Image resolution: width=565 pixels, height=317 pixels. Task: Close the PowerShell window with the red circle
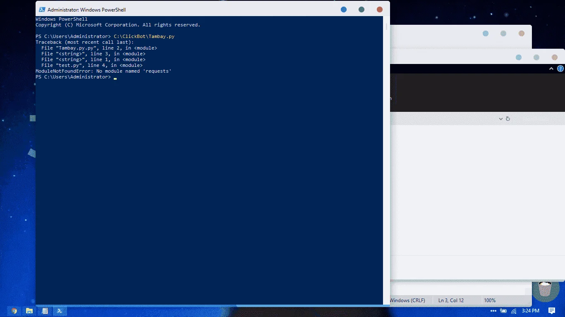[x=380, y=9]
